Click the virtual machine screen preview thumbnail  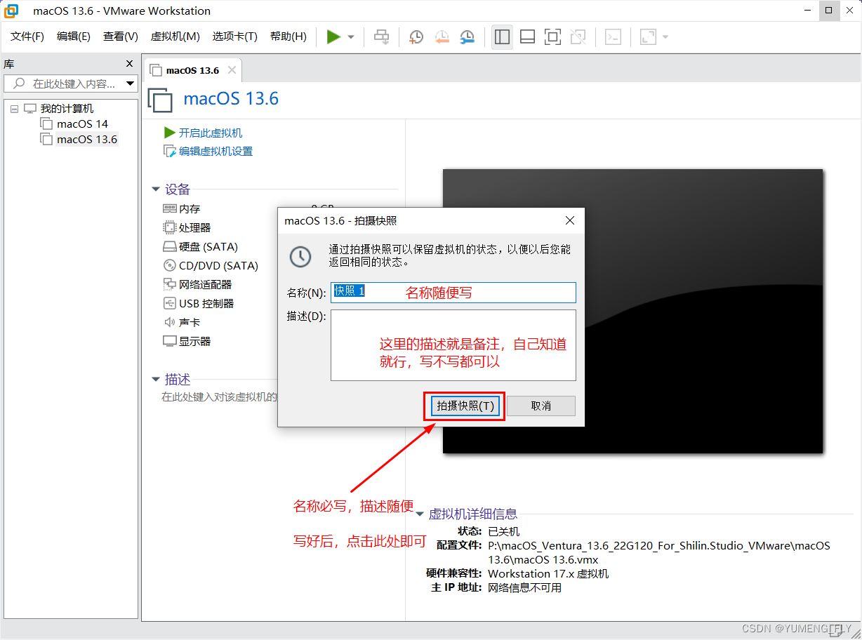[x=632, y=311]
